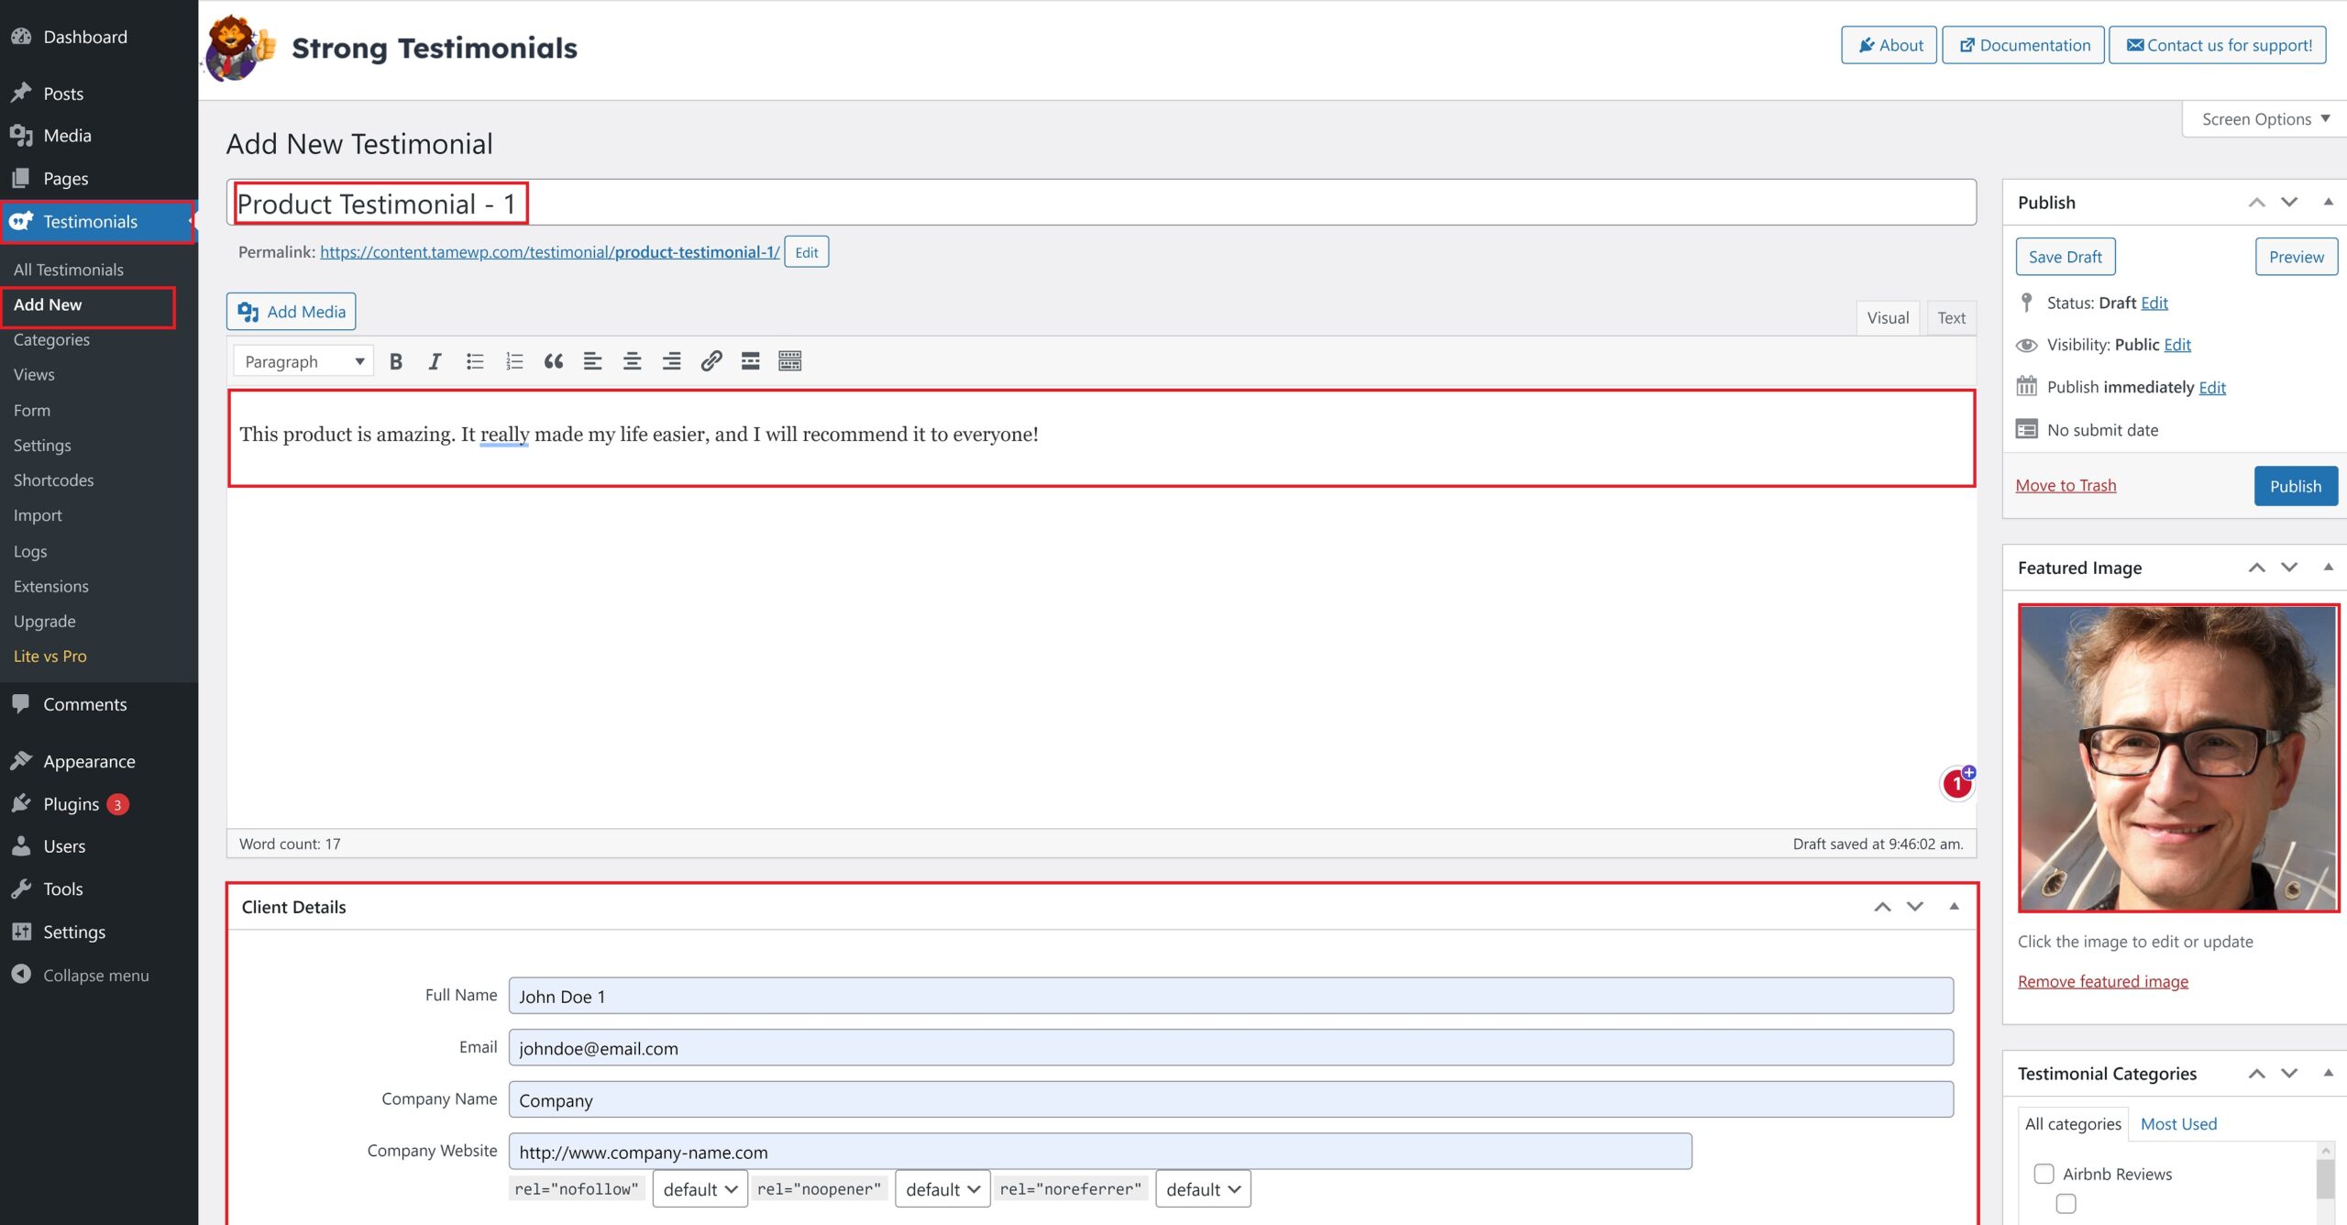The height and width of the screenshot is (1225, 2347).
Task: Open the Paragraph format dropdown
Action: tap(303, 361)
